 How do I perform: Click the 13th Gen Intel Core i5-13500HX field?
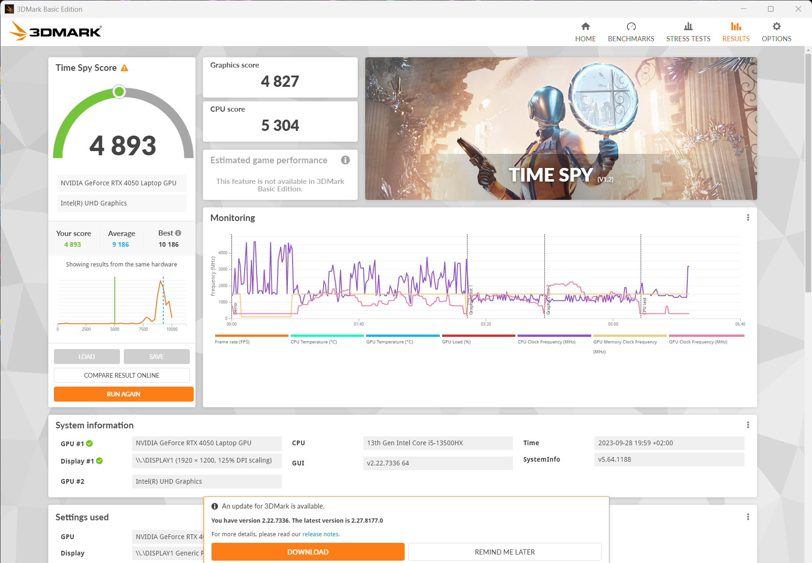[438, 443]
